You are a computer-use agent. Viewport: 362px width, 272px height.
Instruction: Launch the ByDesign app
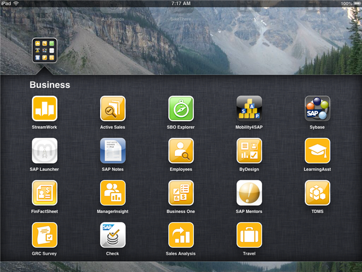coord(249,151)
